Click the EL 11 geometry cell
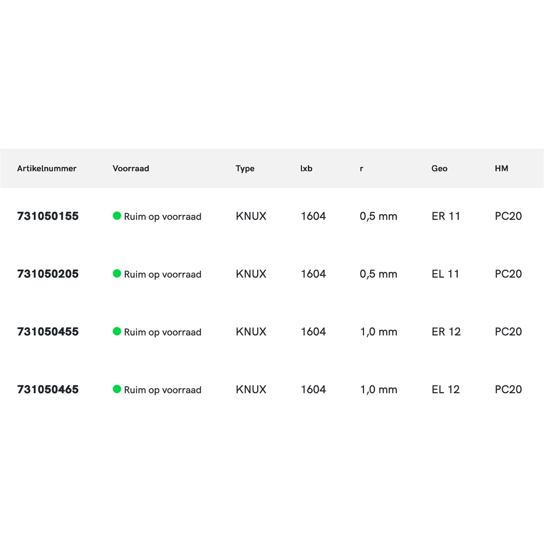Viewport: 544px width, 544px height. [446, 274]
